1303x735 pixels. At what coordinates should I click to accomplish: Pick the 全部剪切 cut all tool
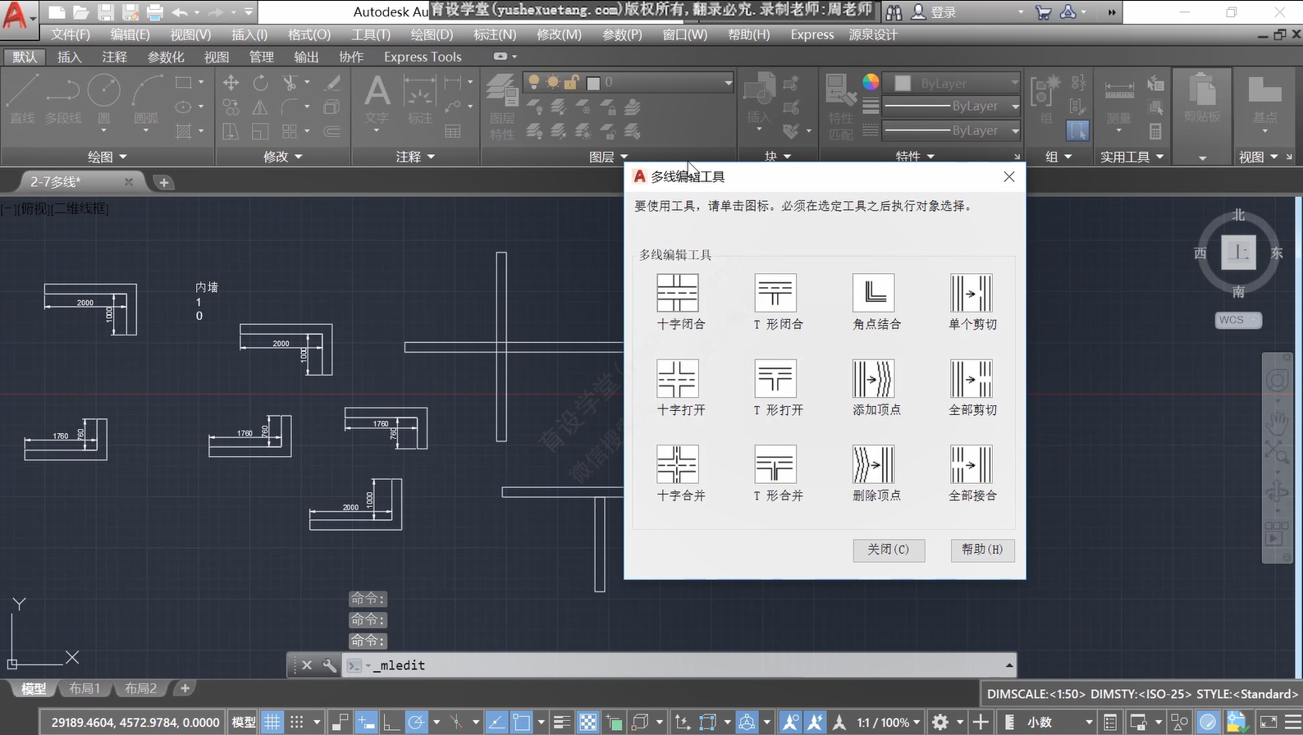(x=972, y=378)
